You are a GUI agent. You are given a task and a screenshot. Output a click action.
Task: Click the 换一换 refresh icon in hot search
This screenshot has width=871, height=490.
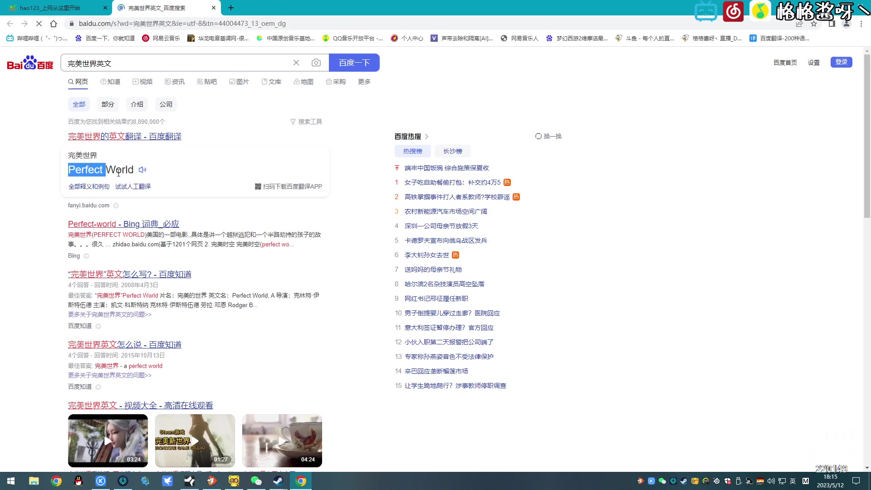(x=538, y=136)
